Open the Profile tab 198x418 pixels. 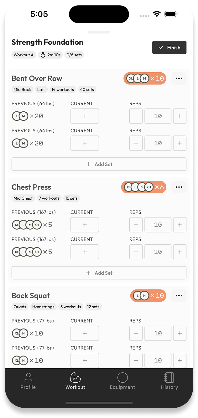pos(28,381)
